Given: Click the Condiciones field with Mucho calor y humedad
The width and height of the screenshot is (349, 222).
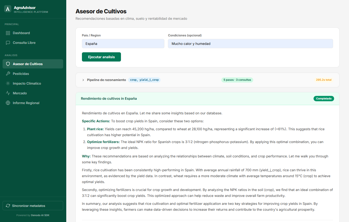Looking at the screenshot, I should click(x=250, y=44).
